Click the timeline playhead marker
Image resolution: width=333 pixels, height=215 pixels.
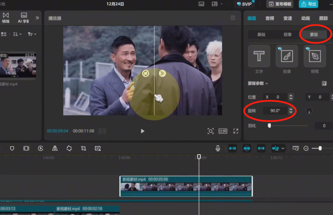point(199,157)
